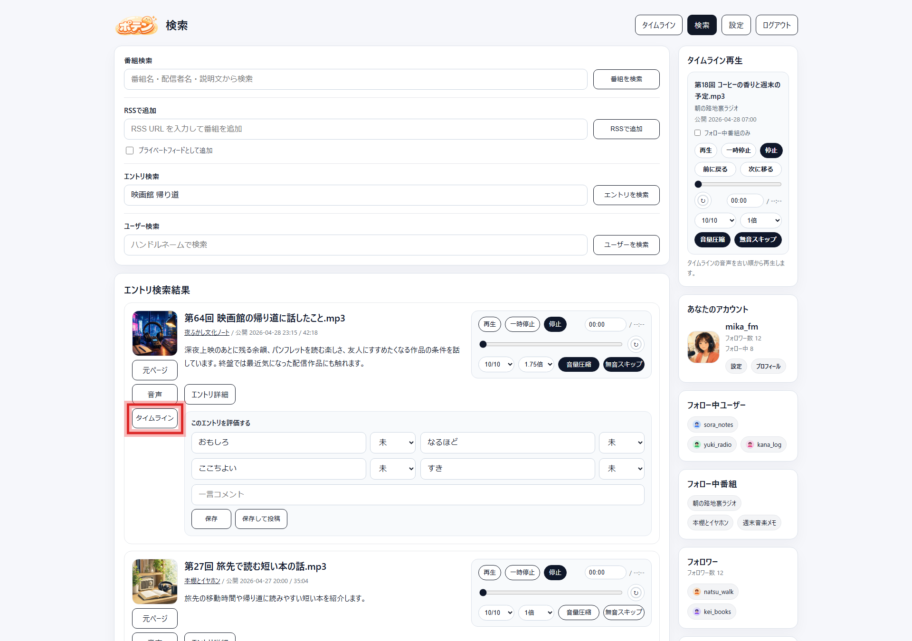912x641 pixels.
Task: Open 元ページ for 第64回 entry
Action: click(x=155, y=370)
